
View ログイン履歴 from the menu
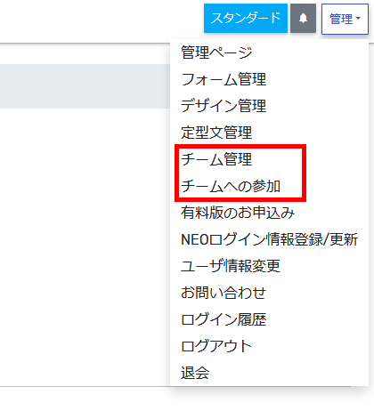coord(224,319)
